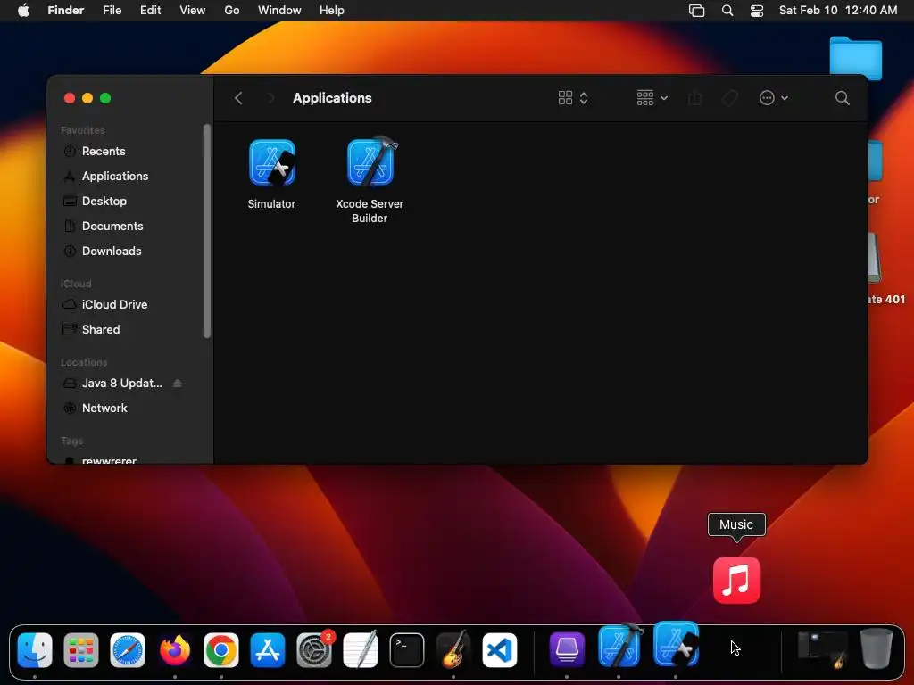
Task: Open the Simulator app icon
Action: (271, 164)
